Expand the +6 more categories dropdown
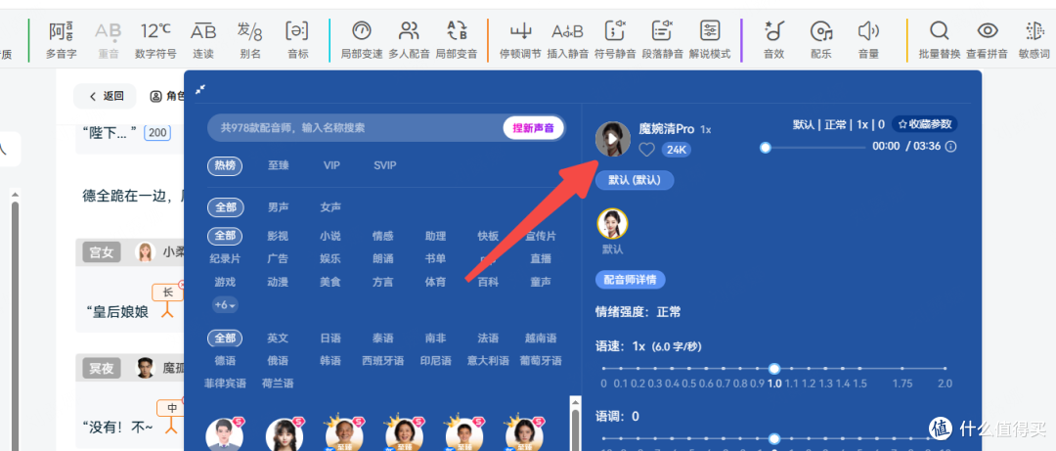 pyautogui.click(x=225, y=304)
